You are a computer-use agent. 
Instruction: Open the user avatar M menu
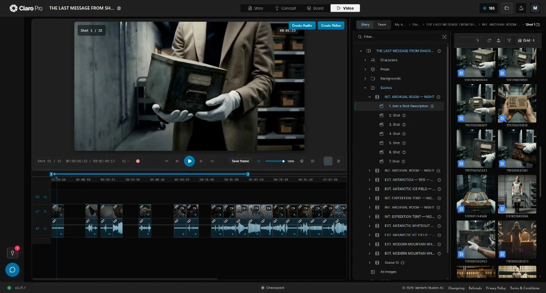tap(535, 8)
